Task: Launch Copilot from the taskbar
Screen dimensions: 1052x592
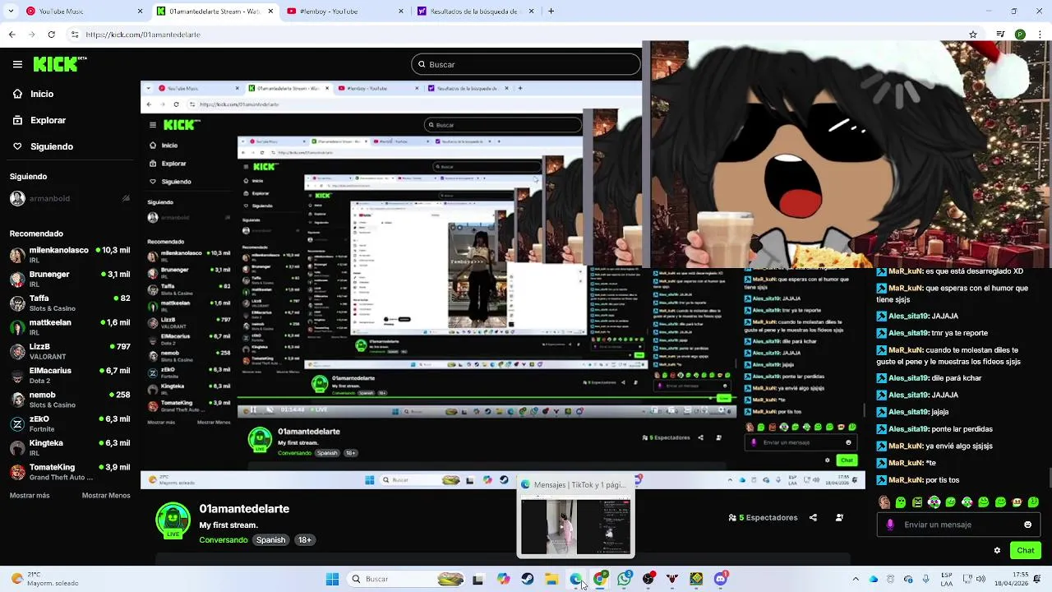Action: [503, 579]
